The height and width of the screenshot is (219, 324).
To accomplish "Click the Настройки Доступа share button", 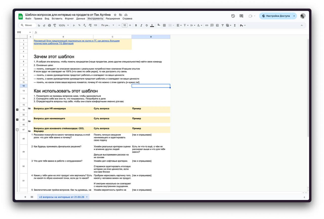I will tap(275, 16).
